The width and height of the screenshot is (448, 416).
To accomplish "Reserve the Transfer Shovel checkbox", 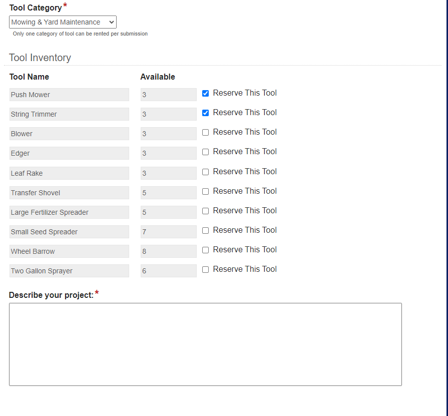I will coord(205,191).
